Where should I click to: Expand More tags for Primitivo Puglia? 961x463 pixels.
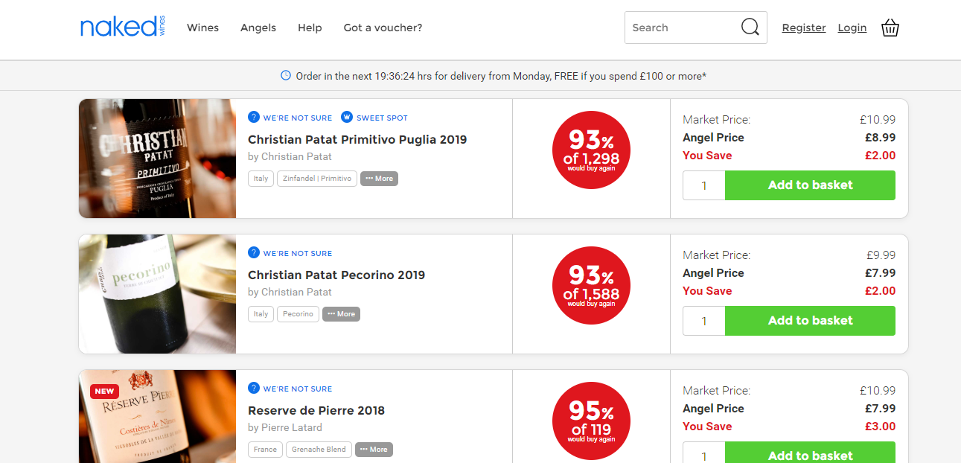[380, 179]
